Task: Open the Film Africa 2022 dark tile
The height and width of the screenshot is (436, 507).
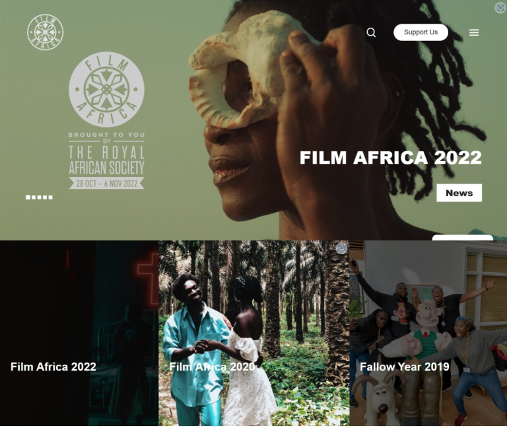Action: point(79,333)
